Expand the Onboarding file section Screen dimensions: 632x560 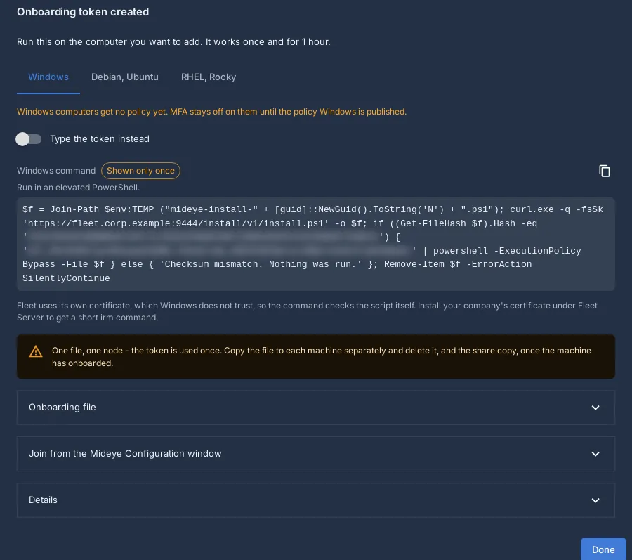(x=315, y=408)
